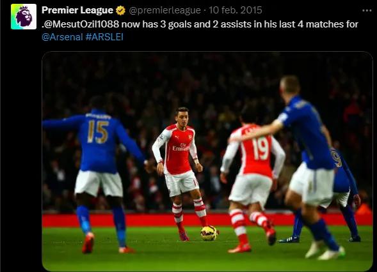The width and height of the screenshot is (377, 272).
Task: Open the tweet dated 10 feb. 2015
Action: (x=236, y=10)
